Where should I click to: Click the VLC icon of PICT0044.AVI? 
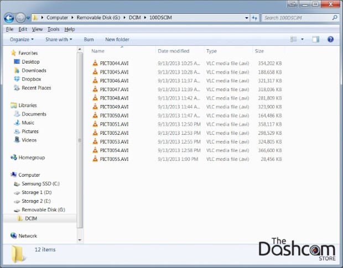(x=95, y=64)
